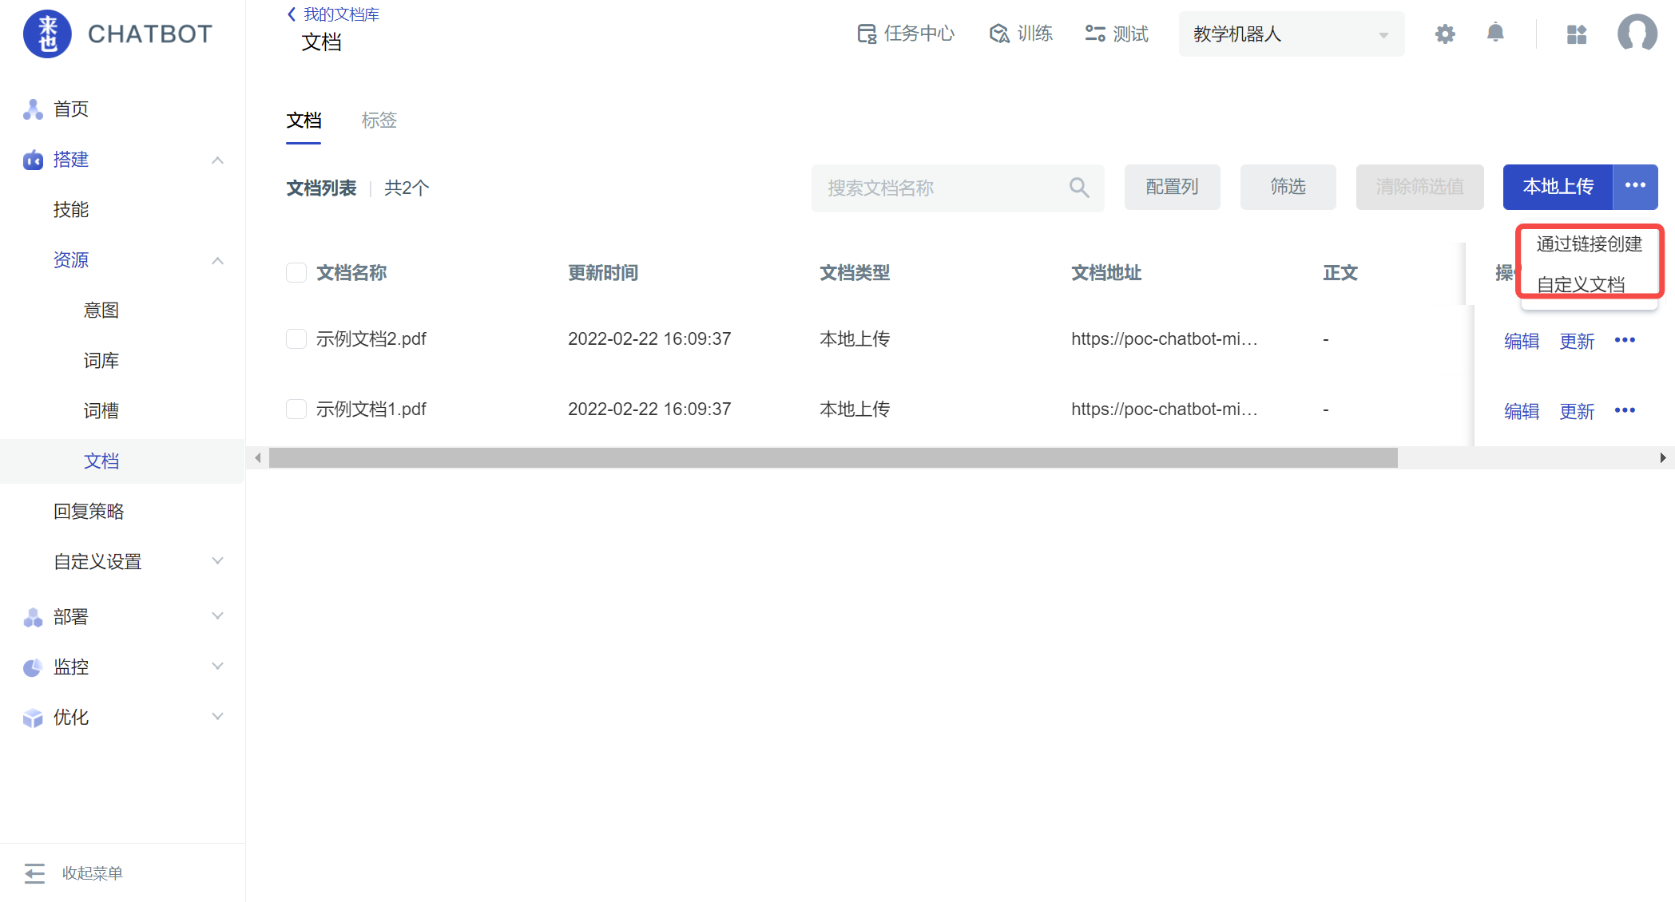The image size is (1675, 902).
Task: Switch to the 标签 tab
Action: [x=379, y=121]
